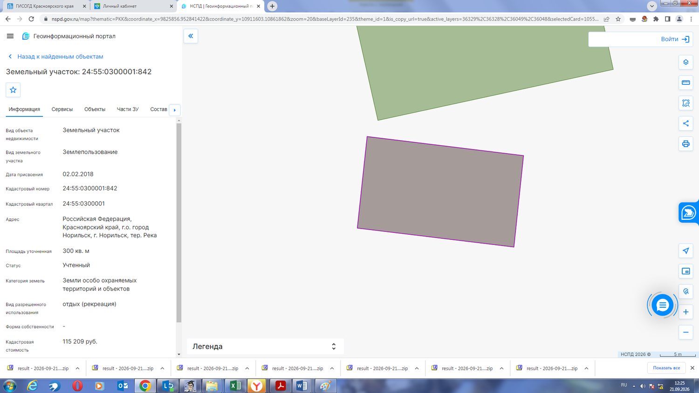Switch to the Информация tab
The height and width of the screenshot is (393, 699).
click(24, 109)
